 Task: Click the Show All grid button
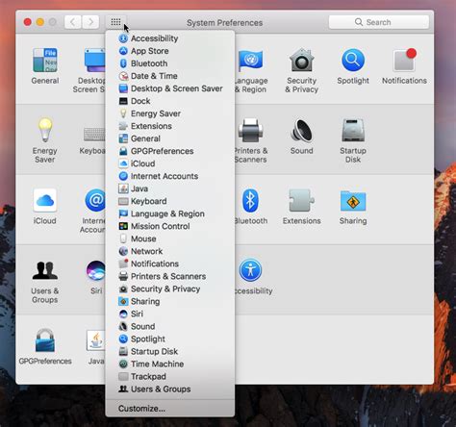click(115, 22)
